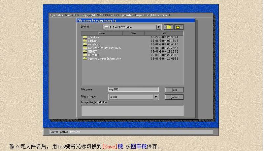265x151 pixels.
Task: Click the Current path status text
Action: point(65,132)
